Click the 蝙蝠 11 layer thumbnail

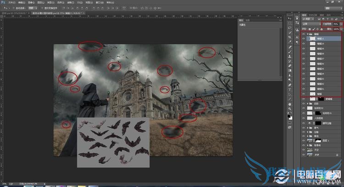pos(313,39)
